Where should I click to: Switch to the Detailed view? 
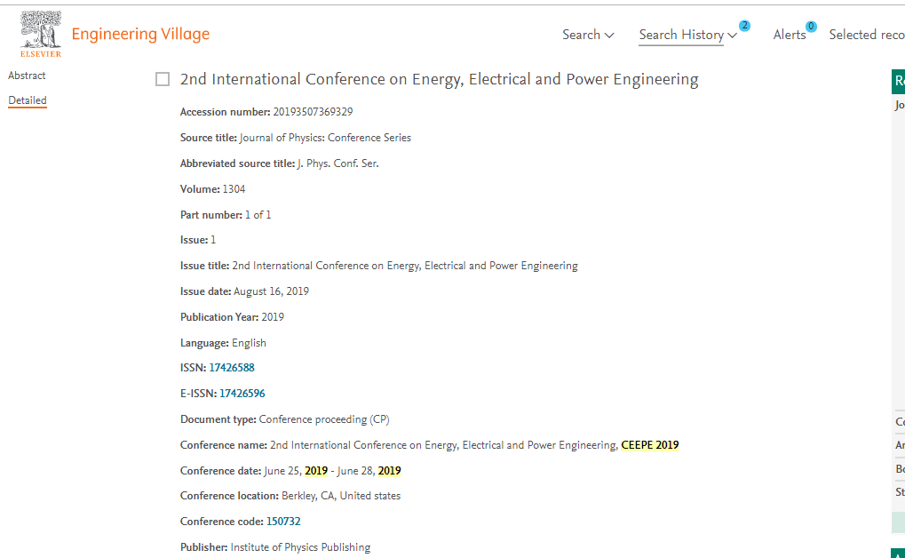[28, 100]
